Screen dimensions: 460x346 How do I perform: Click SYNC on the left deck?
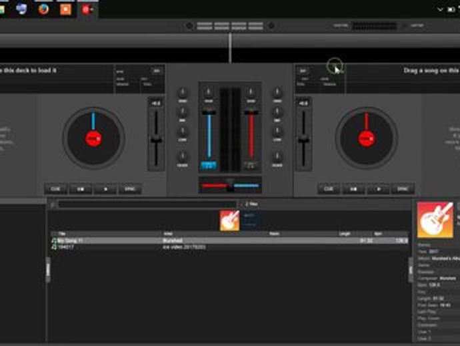[x=130, y=189]
